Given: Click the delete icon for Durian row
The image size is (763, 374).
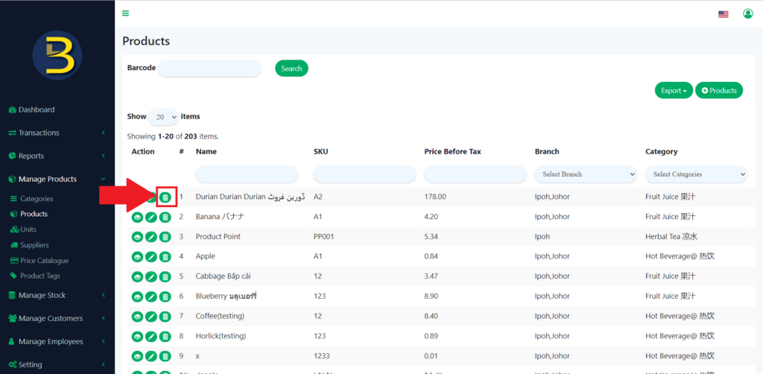Looking at the screenshot, I should click(x=165, y=197).
